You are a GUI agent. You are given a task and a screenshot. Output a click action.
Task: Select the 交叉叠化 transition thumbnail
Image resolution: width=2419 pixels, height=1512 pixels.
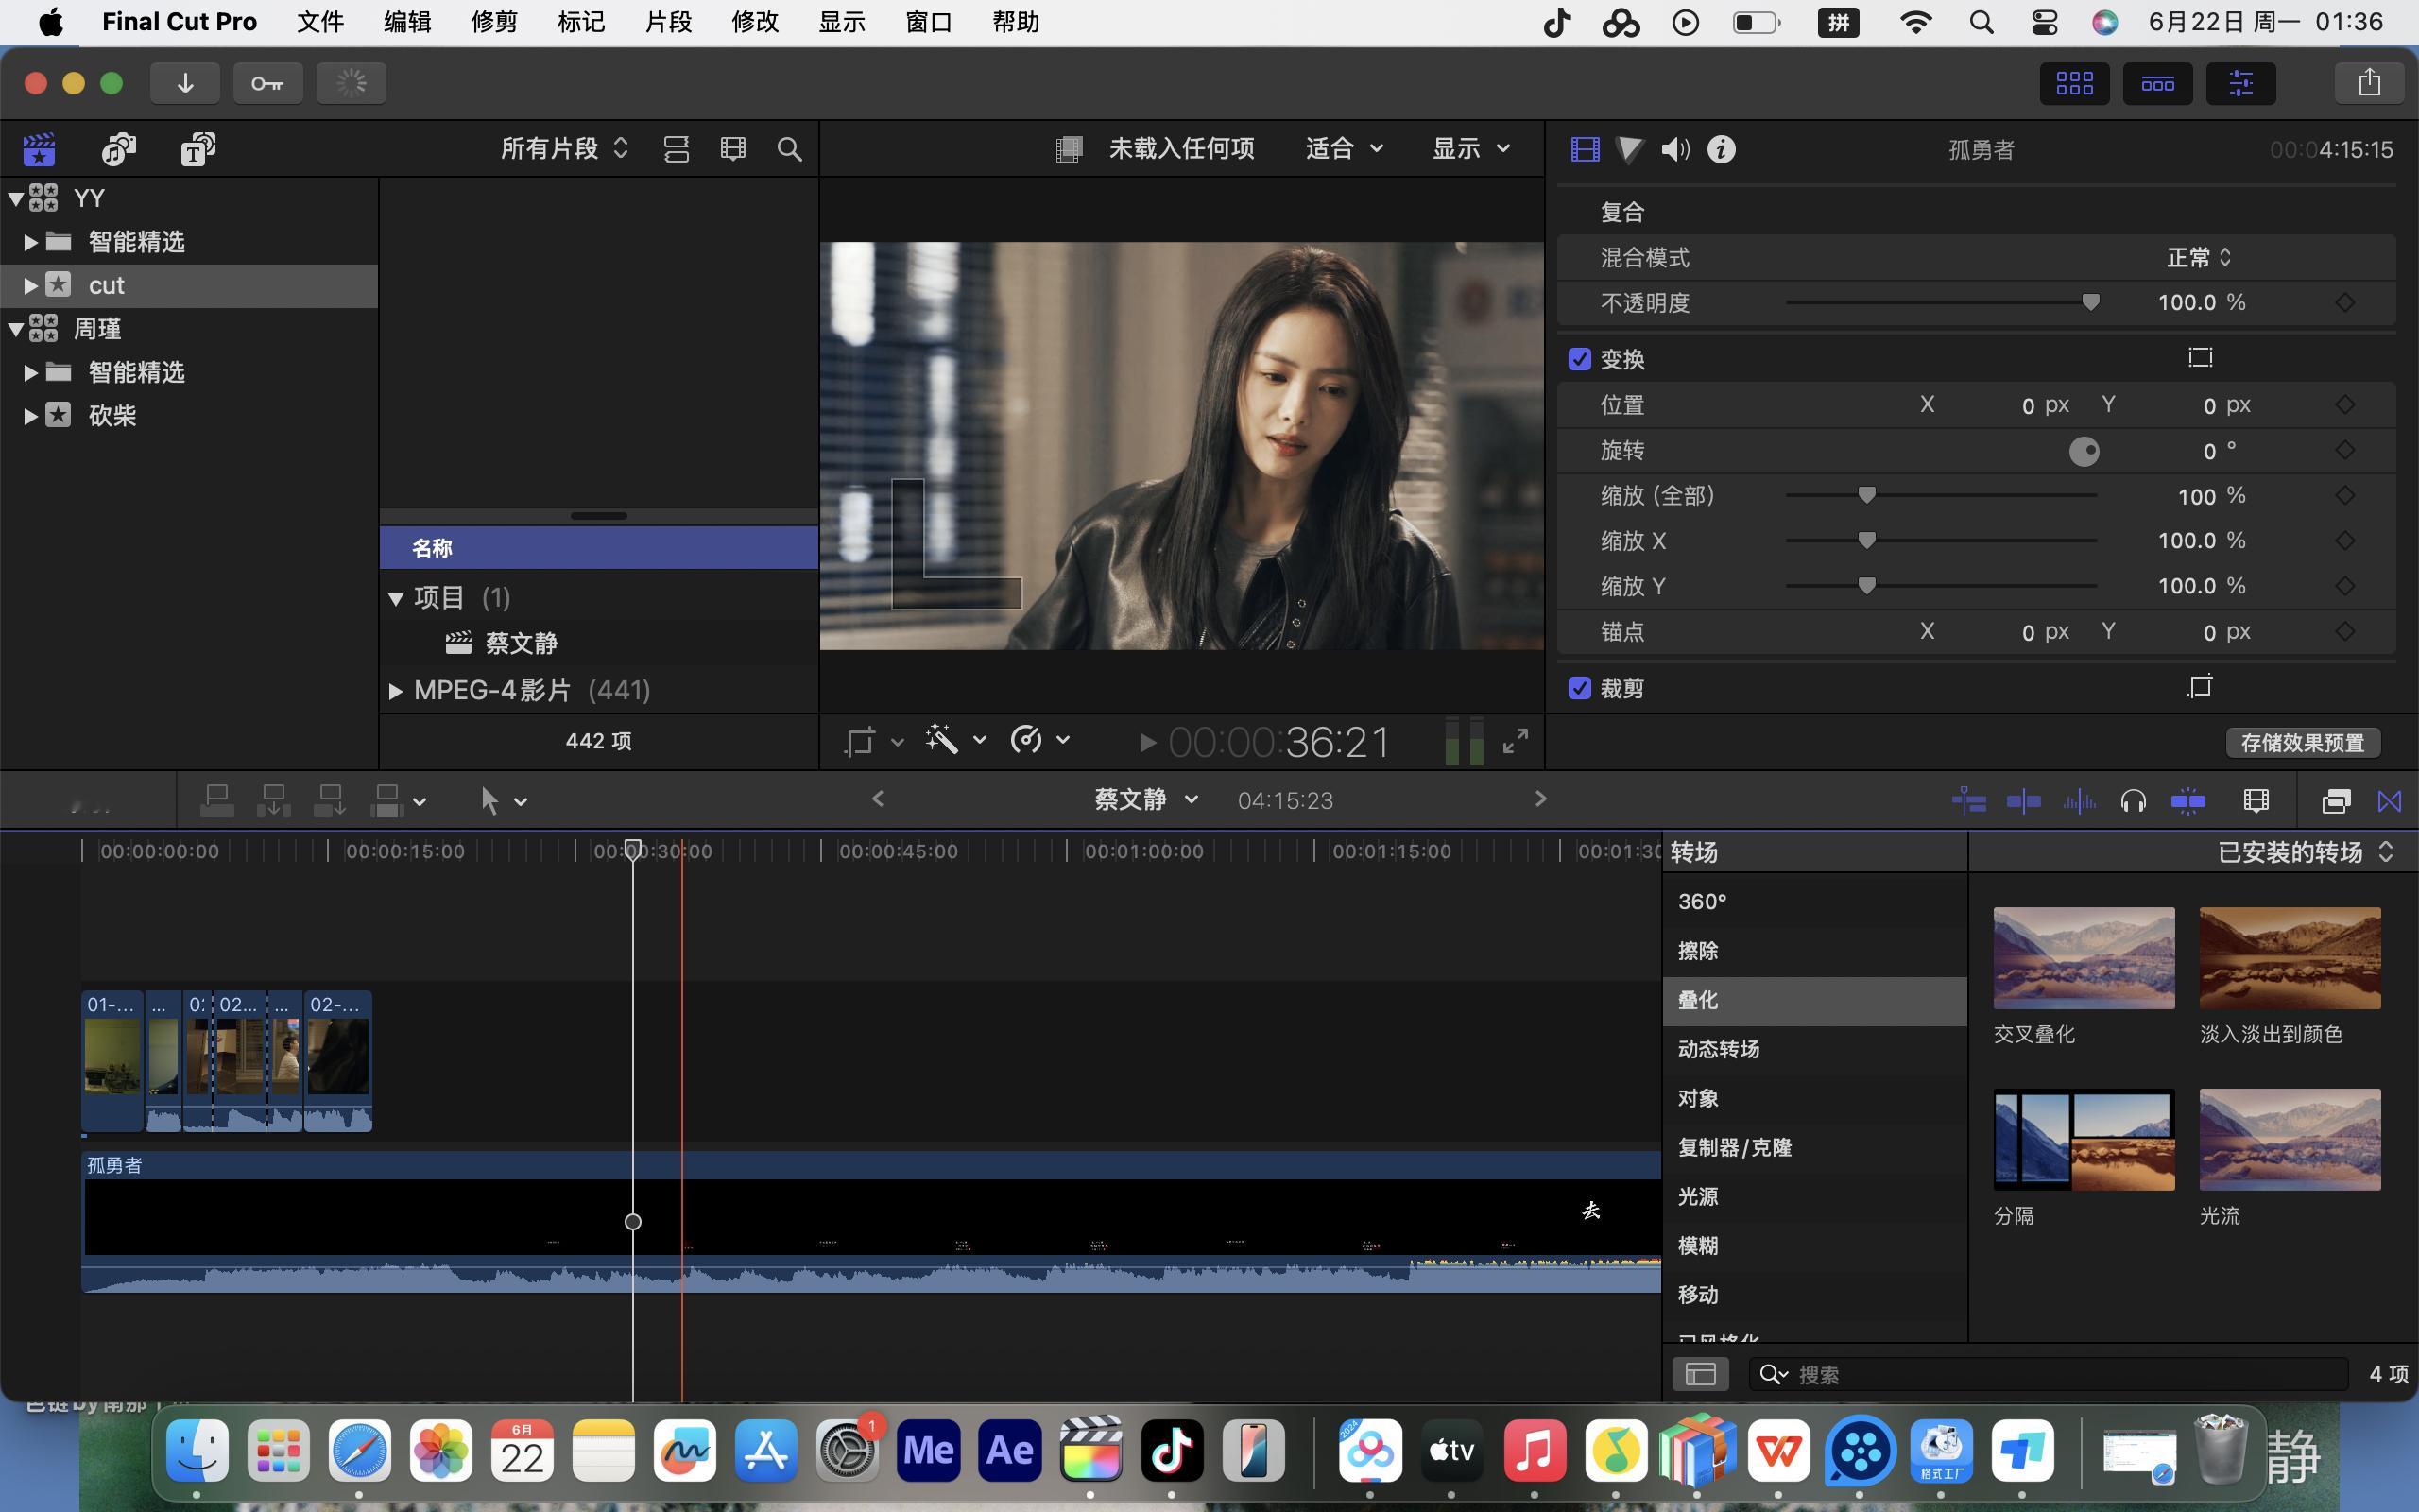pos(2084,958)
